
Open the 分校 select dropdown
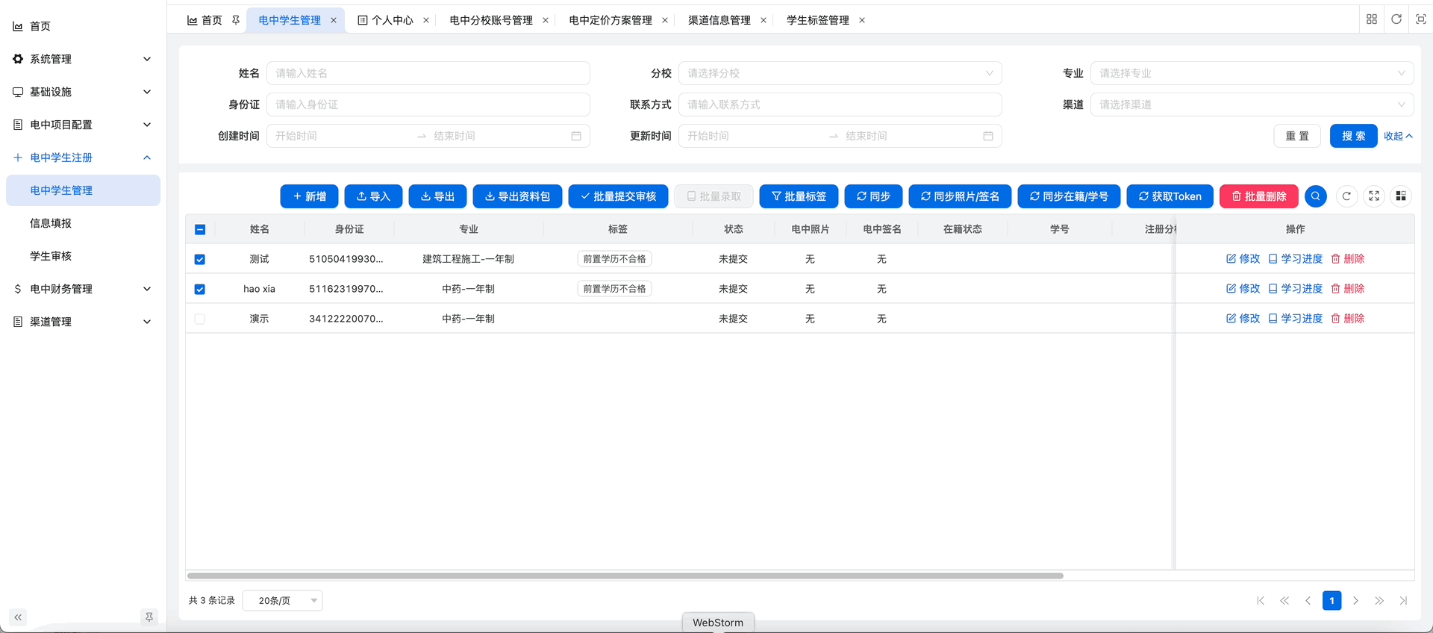tap(840, 73)
